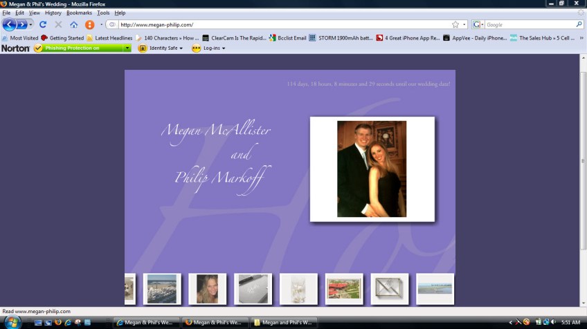Click the Latest Headlines bookmark
Viewport: 587px width, 329px height.
(x=109, y=38)
